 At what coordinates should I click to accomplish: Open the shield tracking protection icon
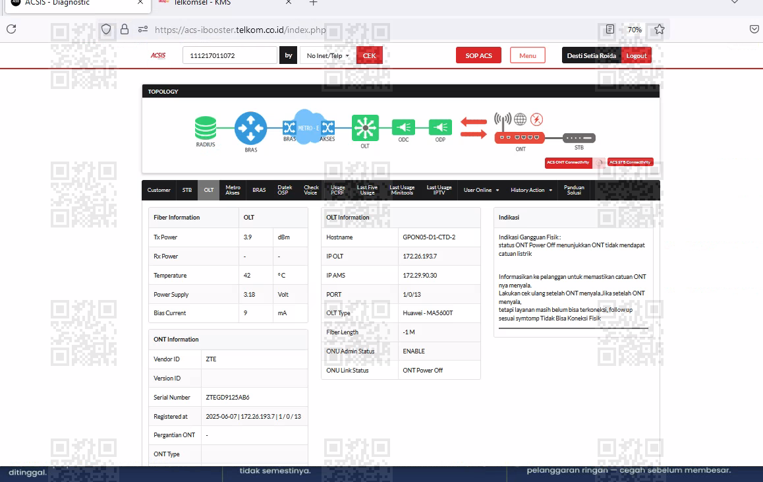point(106,29)
